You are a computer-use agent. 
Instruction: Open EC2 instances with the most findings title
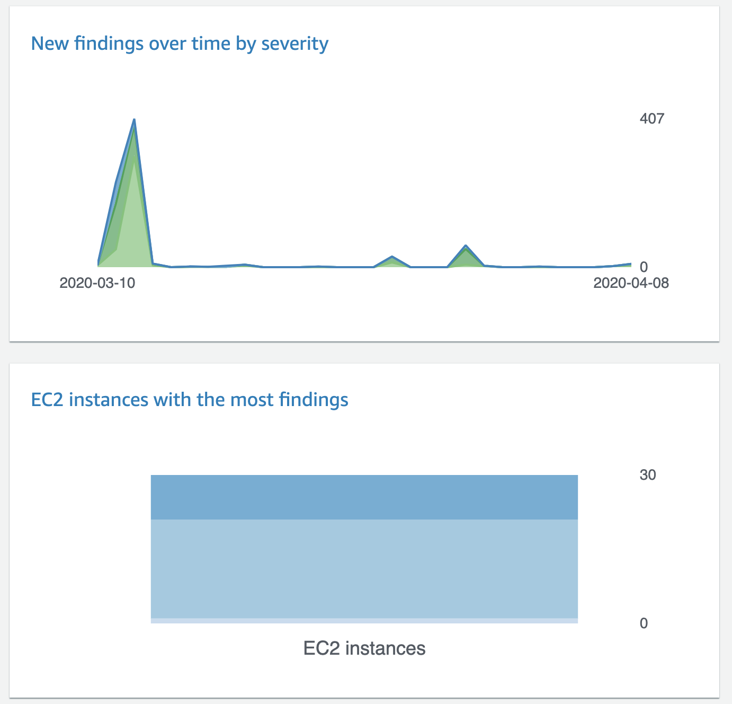pyautogui.click(x=190, y=399)
